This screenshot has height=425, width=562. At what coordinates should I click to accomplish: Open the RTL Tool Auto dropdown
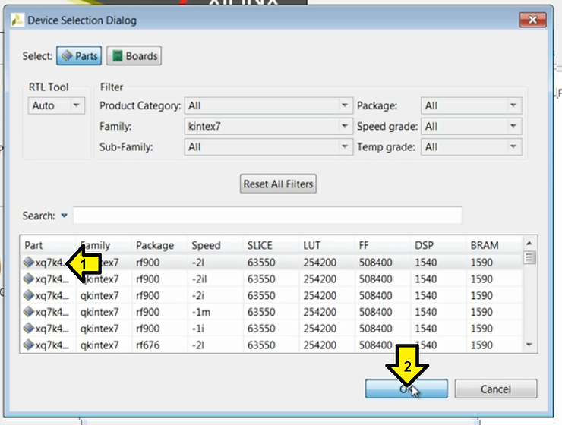point(56,106)
